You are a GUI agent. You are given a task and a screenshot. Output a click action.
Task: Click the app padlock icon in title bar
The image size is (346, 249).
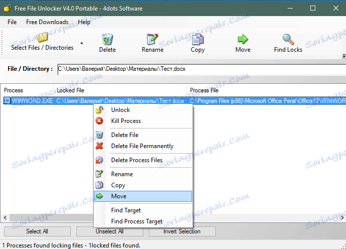8,8
